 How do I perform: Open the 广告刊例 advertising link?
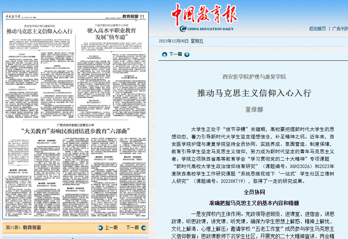click(340, 29)
